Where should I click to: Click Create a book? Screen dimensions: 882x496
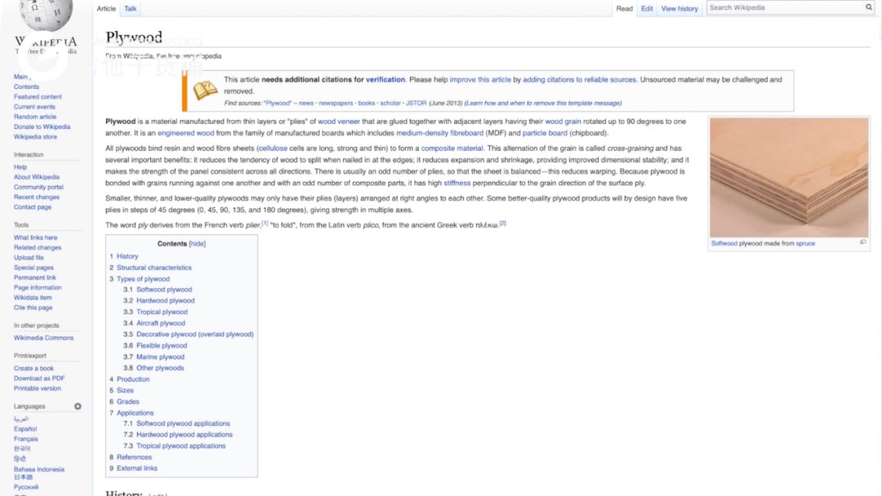33,369
